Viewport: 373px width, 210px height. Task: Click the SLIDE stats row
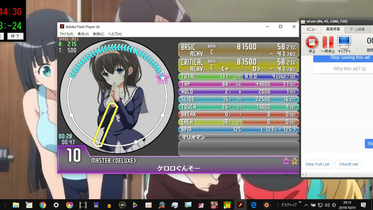239,99
